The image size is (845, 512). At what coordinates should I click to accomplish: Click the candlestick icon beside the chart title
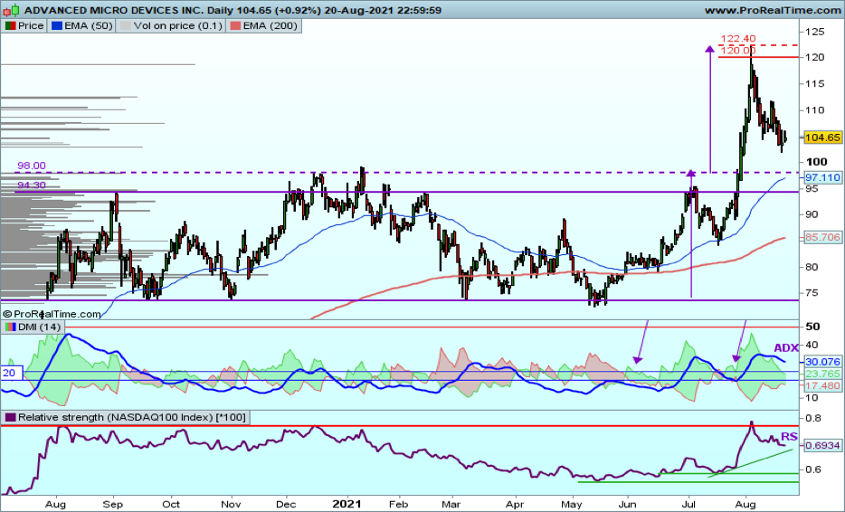[11, 10]
